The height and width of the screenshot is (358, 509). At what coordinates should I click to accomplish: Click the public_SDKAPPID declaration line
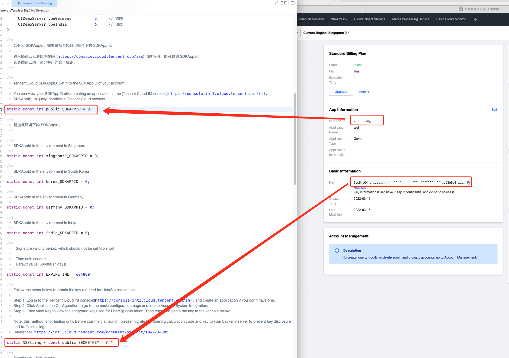pyautogui.click(x=49, y=109)
